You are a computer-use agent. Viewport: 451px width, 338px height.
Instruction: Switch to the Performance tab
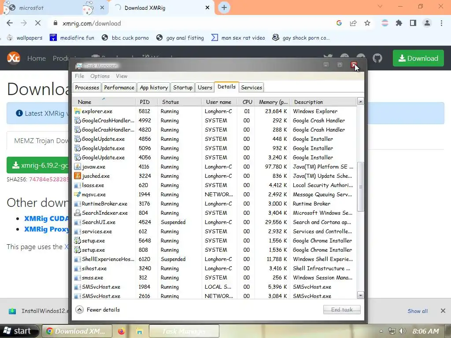[x=119, y=88]
